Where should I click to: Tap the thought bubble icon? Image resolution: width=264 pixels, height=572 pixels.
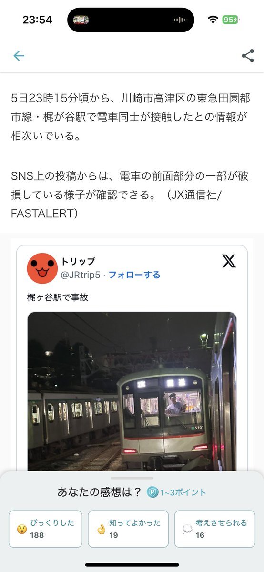pyautogui.click(x=187, y=529)
